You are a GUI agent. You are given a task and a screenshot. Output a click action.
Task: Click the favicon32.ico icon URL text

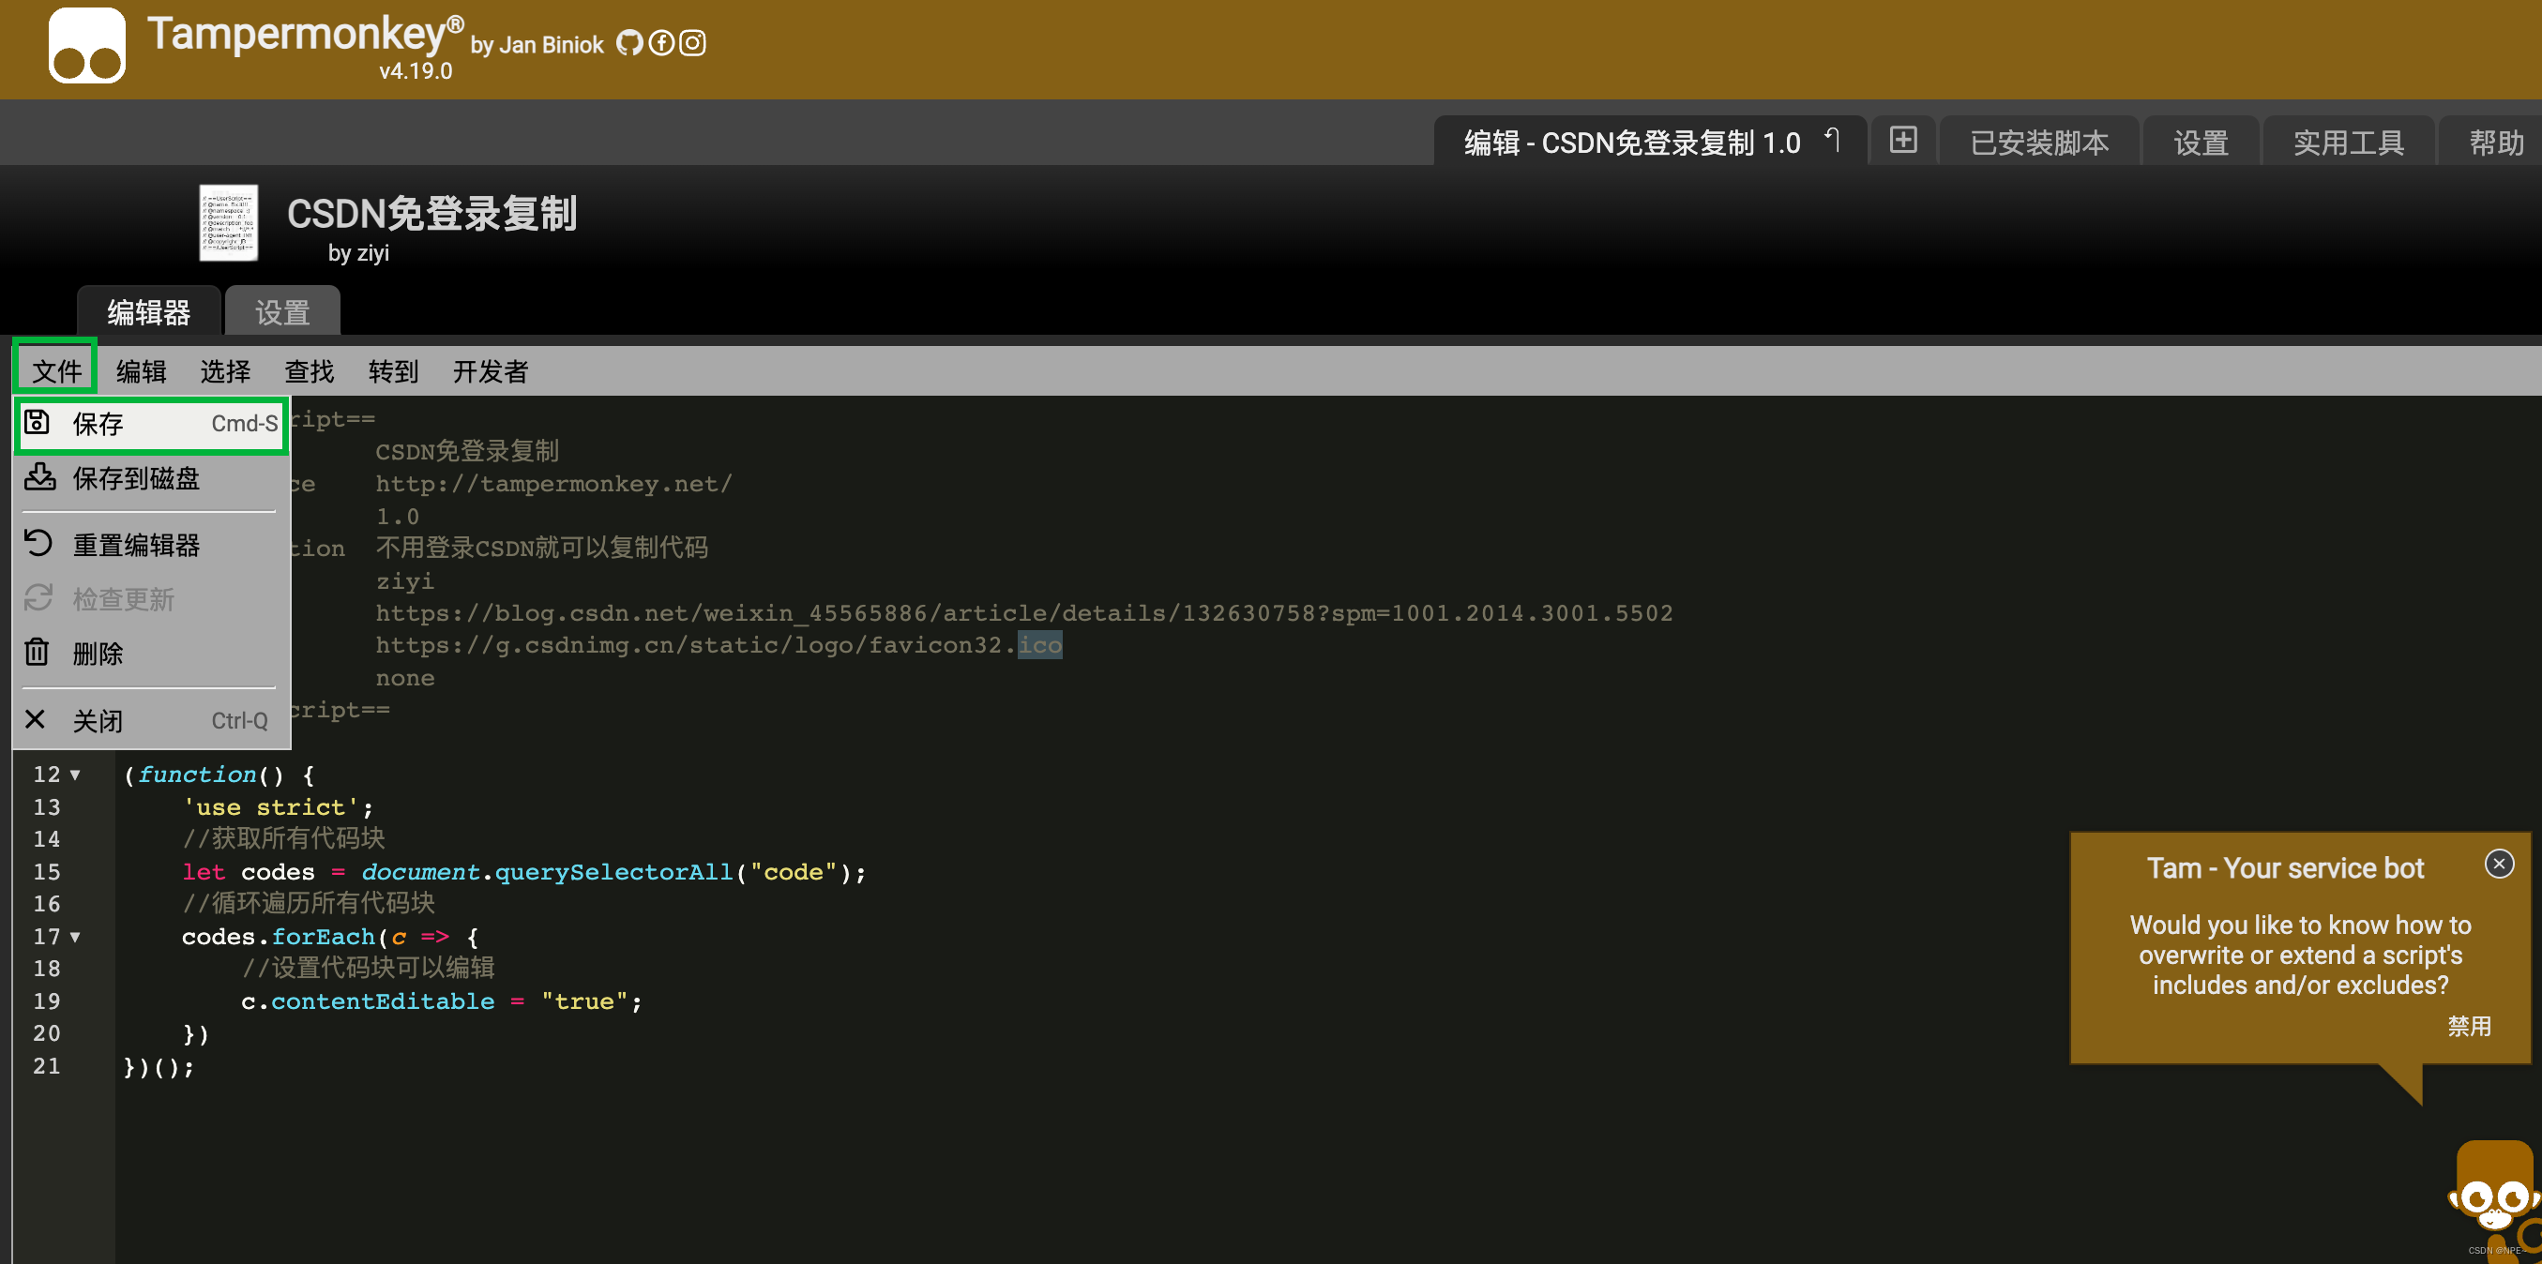tap(719, 645)
